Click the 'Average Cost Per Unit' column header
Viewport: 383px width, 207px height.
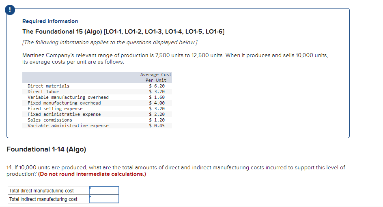[156, 77]
